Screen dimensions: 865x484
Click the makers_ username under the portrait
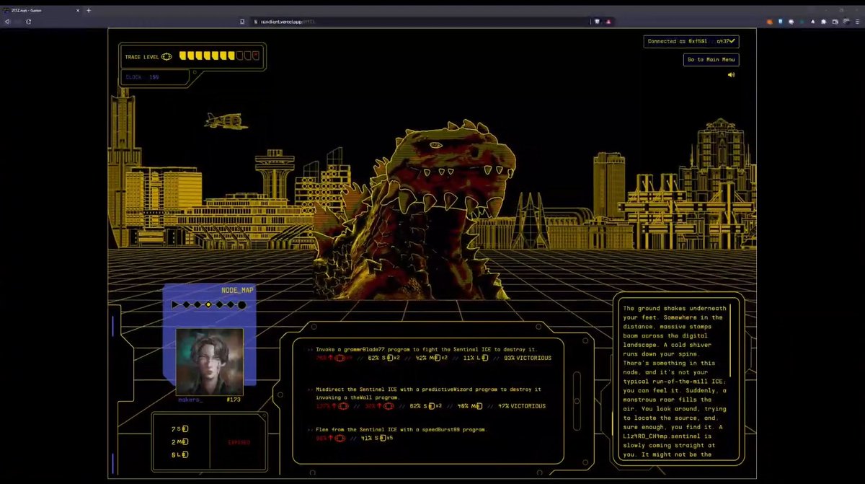pyautogui.click(x=191, y=400)
